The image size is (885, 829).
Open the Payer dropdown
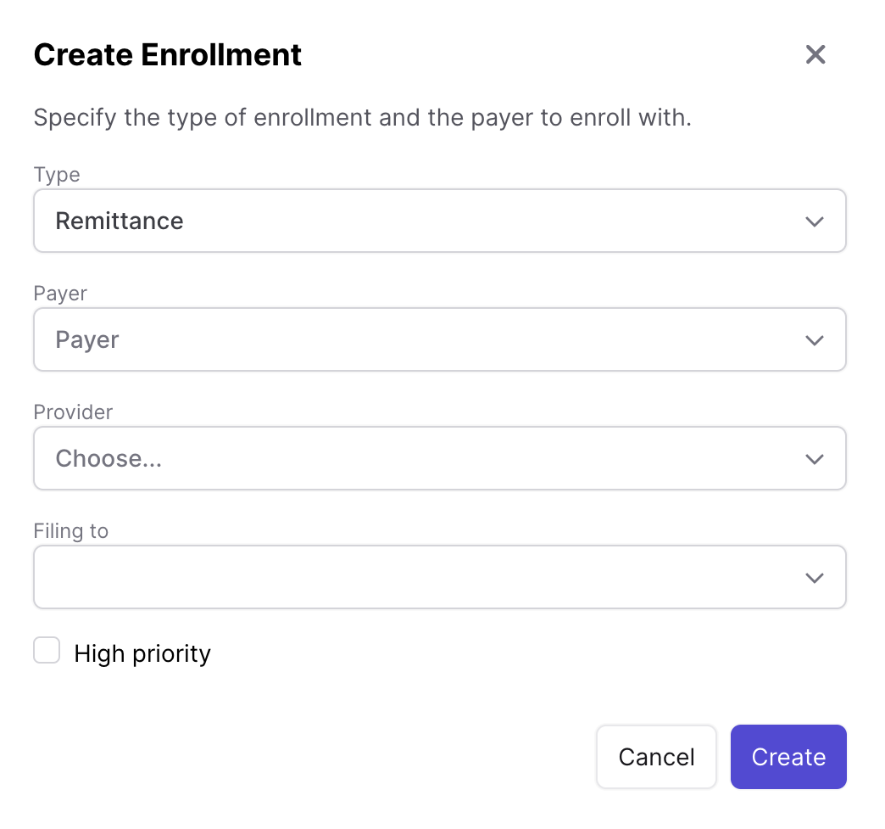(440, 339)
